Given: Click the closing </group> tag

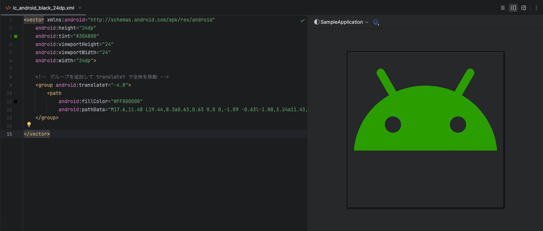Looking at the screenshot, I should click(x=47, y=118).
